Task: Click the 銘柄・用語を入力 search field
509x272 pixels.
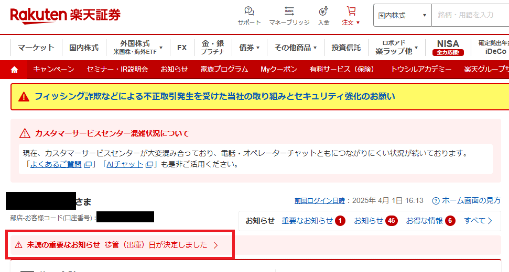Action: pos(470,15)
